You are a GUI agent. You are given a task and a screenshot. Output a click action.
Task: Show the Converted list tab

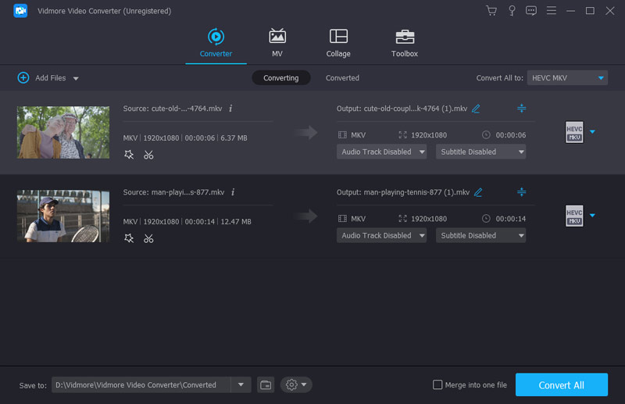342,78
